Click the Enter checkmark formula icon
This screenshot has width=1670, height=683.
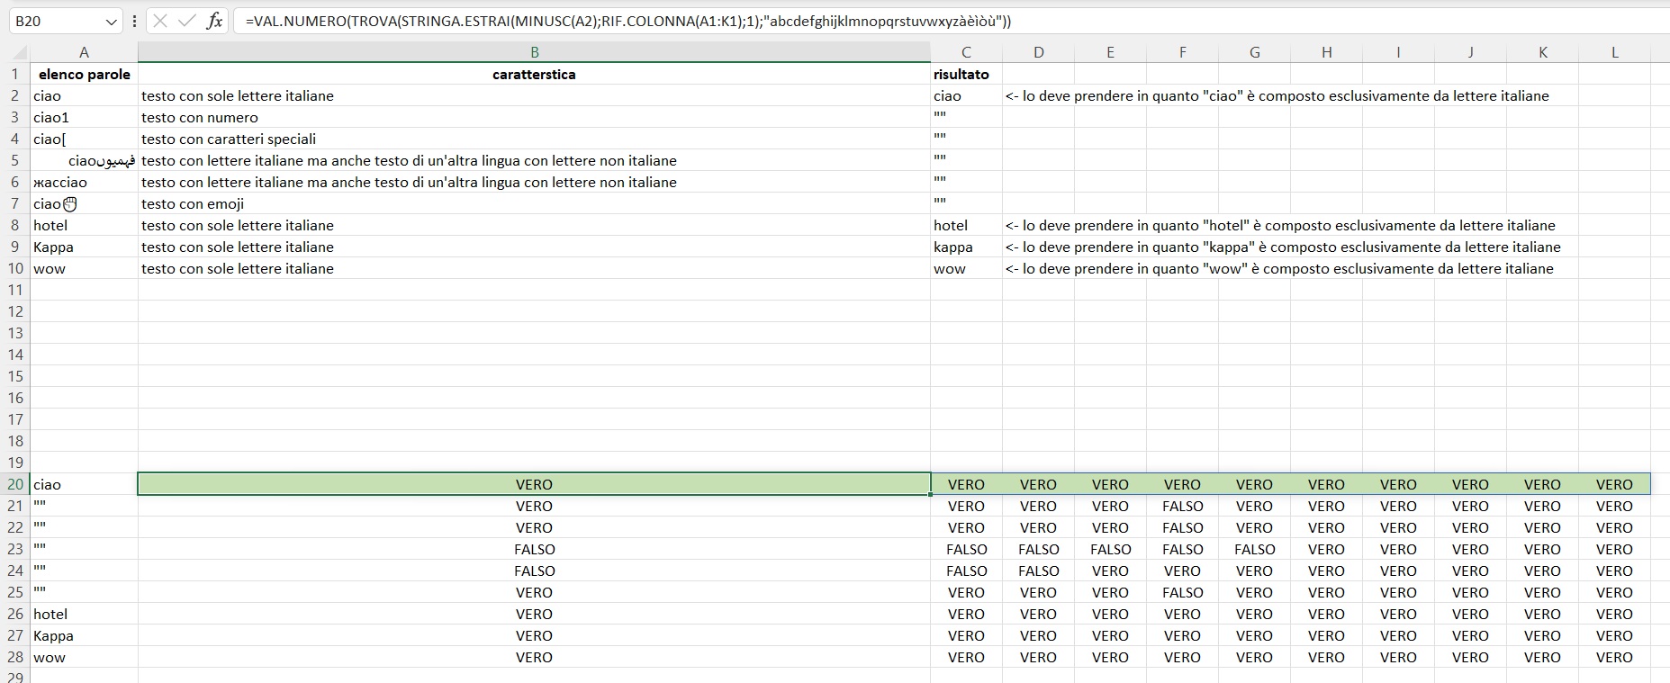(x=187, y=21)
